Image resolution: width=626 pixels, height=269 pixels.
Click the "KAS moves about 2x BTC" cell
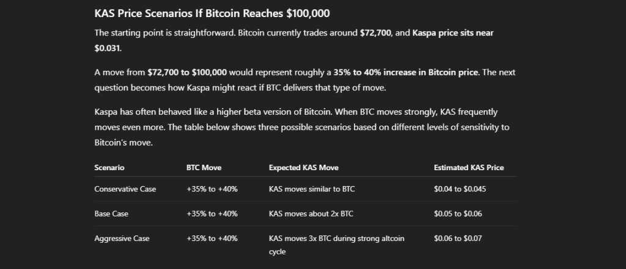pyautogui.click(x=310, y=213)
